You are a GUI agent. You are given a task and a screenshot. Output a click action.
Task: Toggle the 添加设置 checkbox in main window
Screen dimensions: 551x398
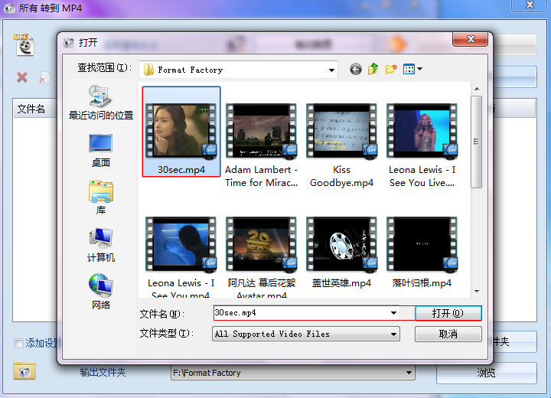tap(18, 343)
